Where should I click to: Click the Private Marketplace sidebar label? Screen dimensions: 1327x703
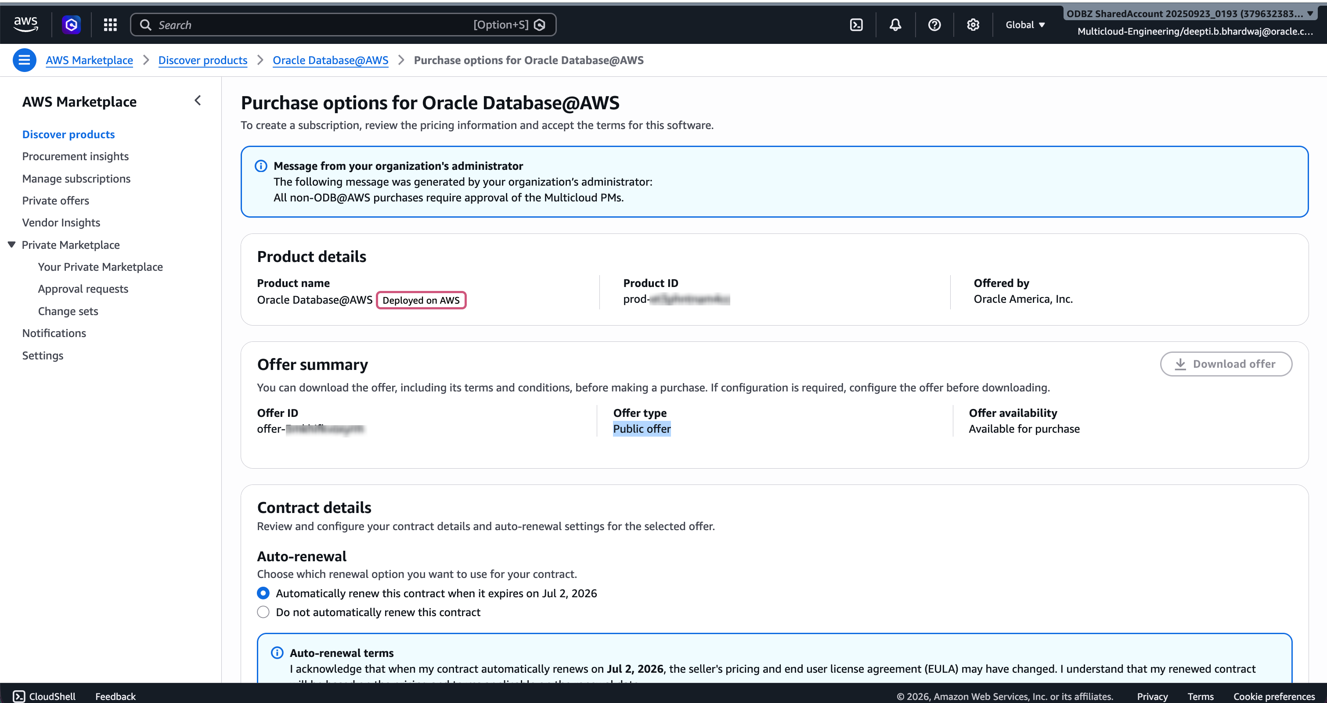point(71,244)
